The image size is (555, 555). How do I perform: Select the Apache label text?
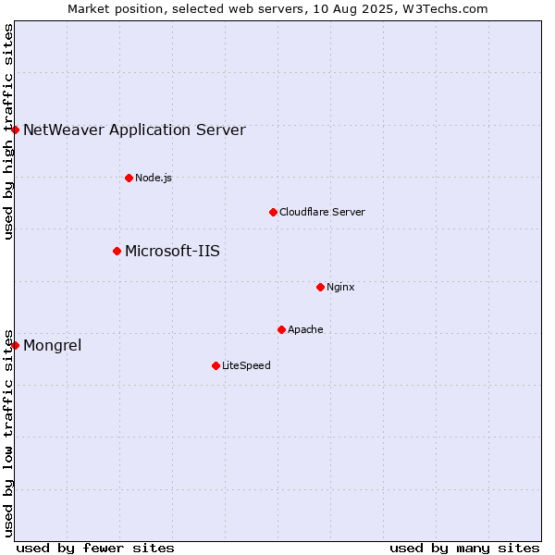coord(305,329)
